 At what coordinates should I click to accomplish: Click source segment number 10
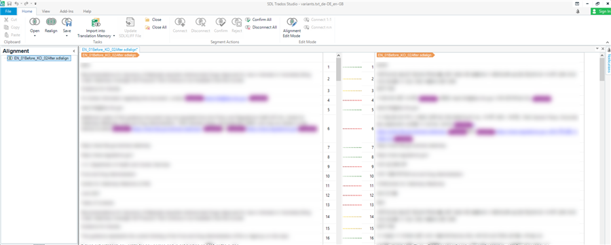pos(329,176)
